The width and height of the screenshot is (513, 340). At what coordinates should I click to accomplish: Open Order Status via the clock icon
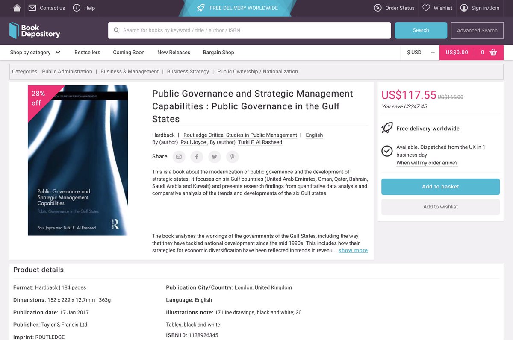click(x=377, y=8)
